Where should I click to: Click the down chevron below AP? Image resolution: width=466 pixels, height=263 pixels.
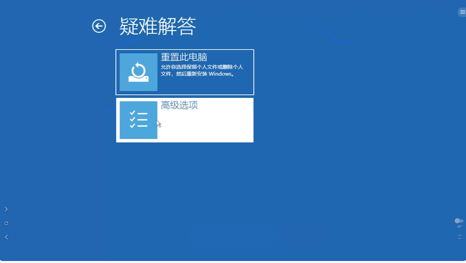[460, 239]
